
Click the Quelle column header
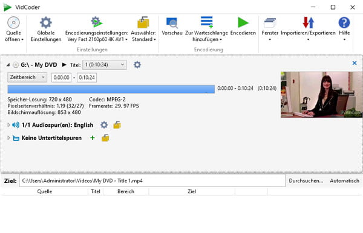(x=45, y=191)
